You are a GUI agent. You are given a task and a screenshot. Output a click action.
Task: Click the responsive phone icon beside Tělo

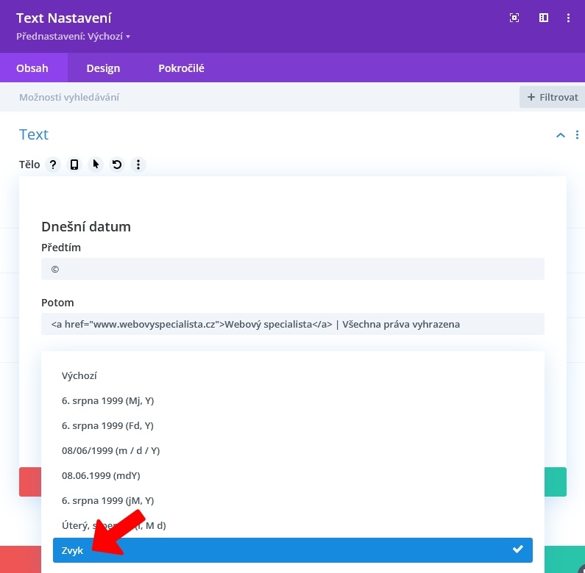(x=74, y=165)
